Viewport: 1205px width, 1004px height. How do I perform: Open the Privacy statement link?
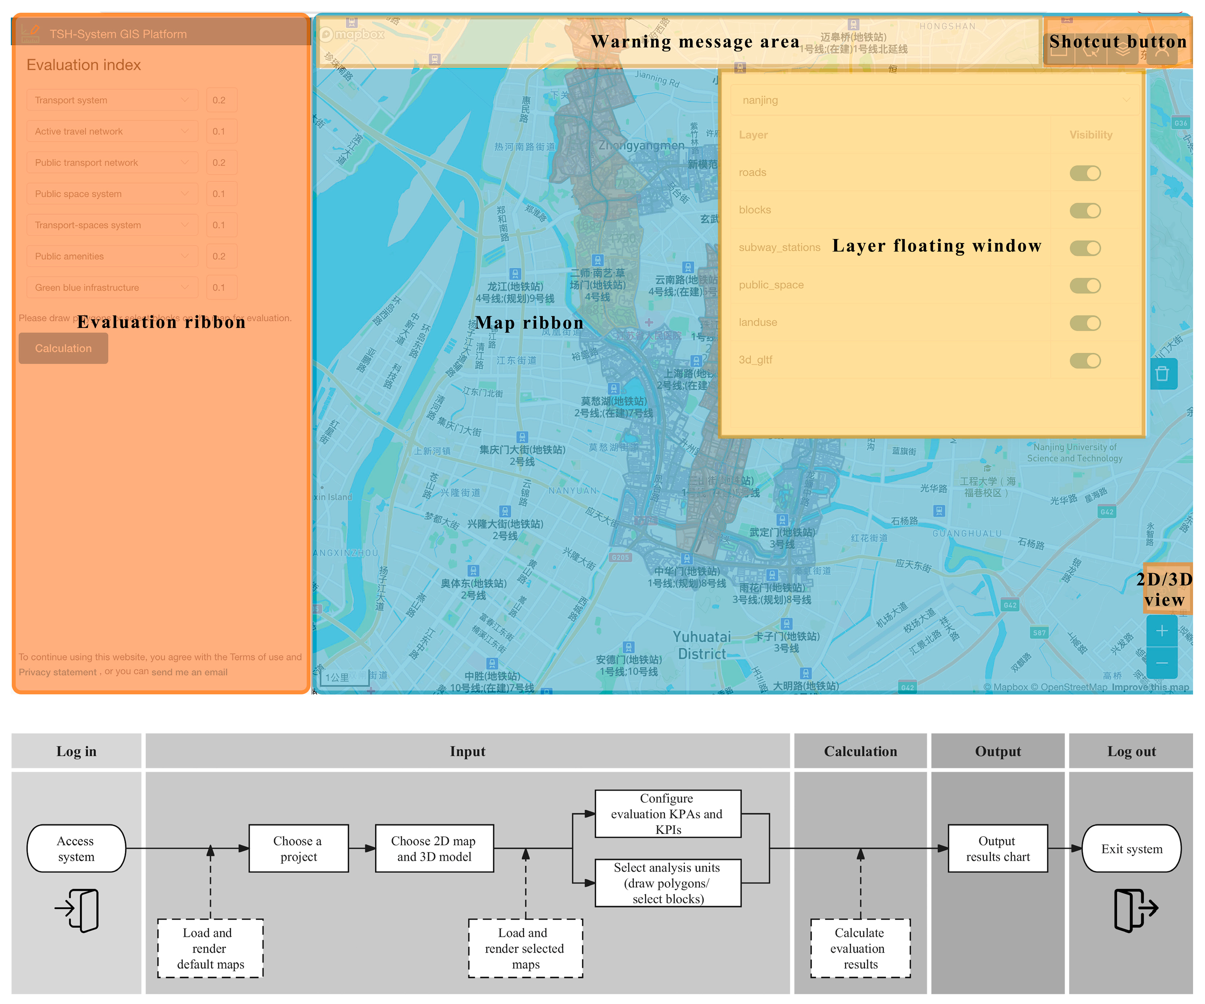58,672
